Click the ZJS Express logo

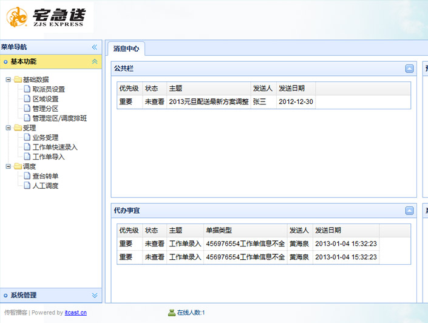(x=47, y=18)
